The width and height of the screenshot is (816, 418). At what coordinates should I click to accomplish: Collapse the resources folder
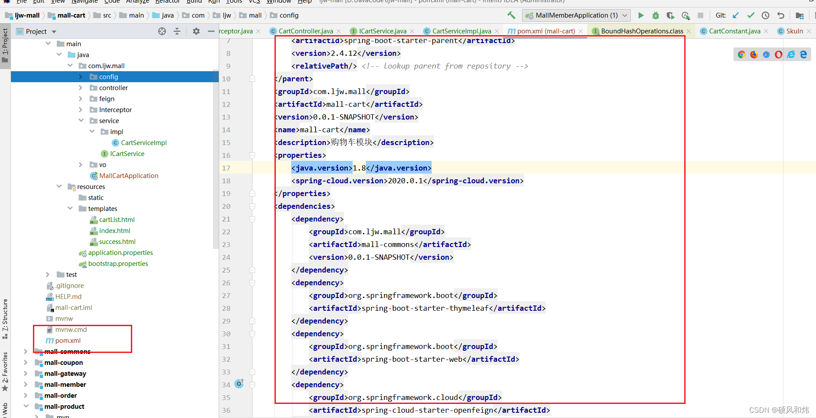pyautogui.click(x=59, y=186)
